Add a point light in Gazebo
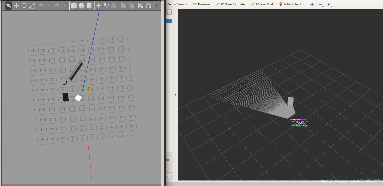Screen dimensions: 383x186 click(x=99, y=5)
